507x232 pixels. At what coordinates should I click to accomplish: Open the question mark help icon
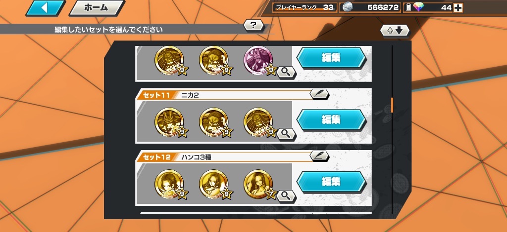click(x=253, y=25)
